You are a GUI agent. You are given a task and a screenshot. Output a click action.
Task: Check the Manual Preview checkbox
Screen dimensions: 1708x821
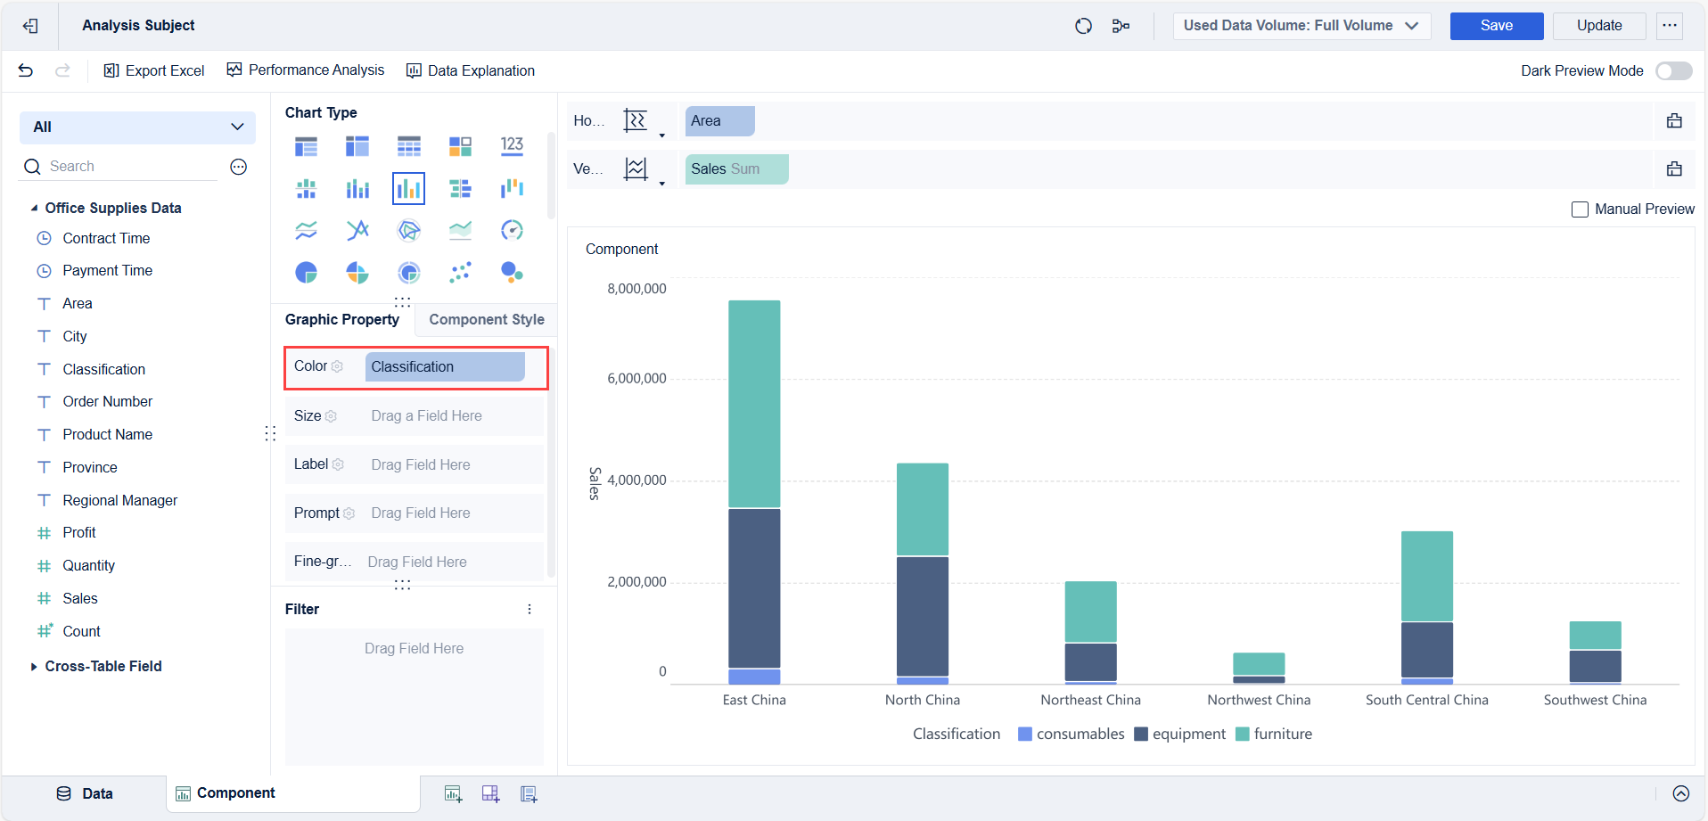[x=1580, y=209]
